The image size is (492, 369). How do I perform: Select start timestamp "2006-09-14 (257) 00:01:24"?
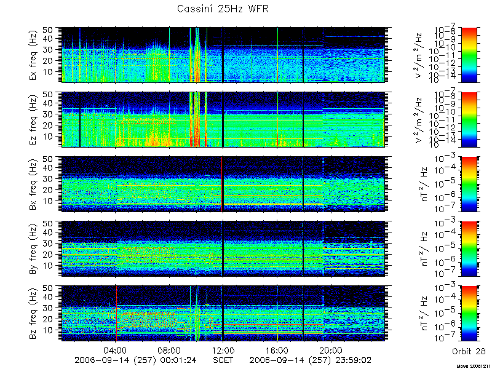[x=135, y=360]
